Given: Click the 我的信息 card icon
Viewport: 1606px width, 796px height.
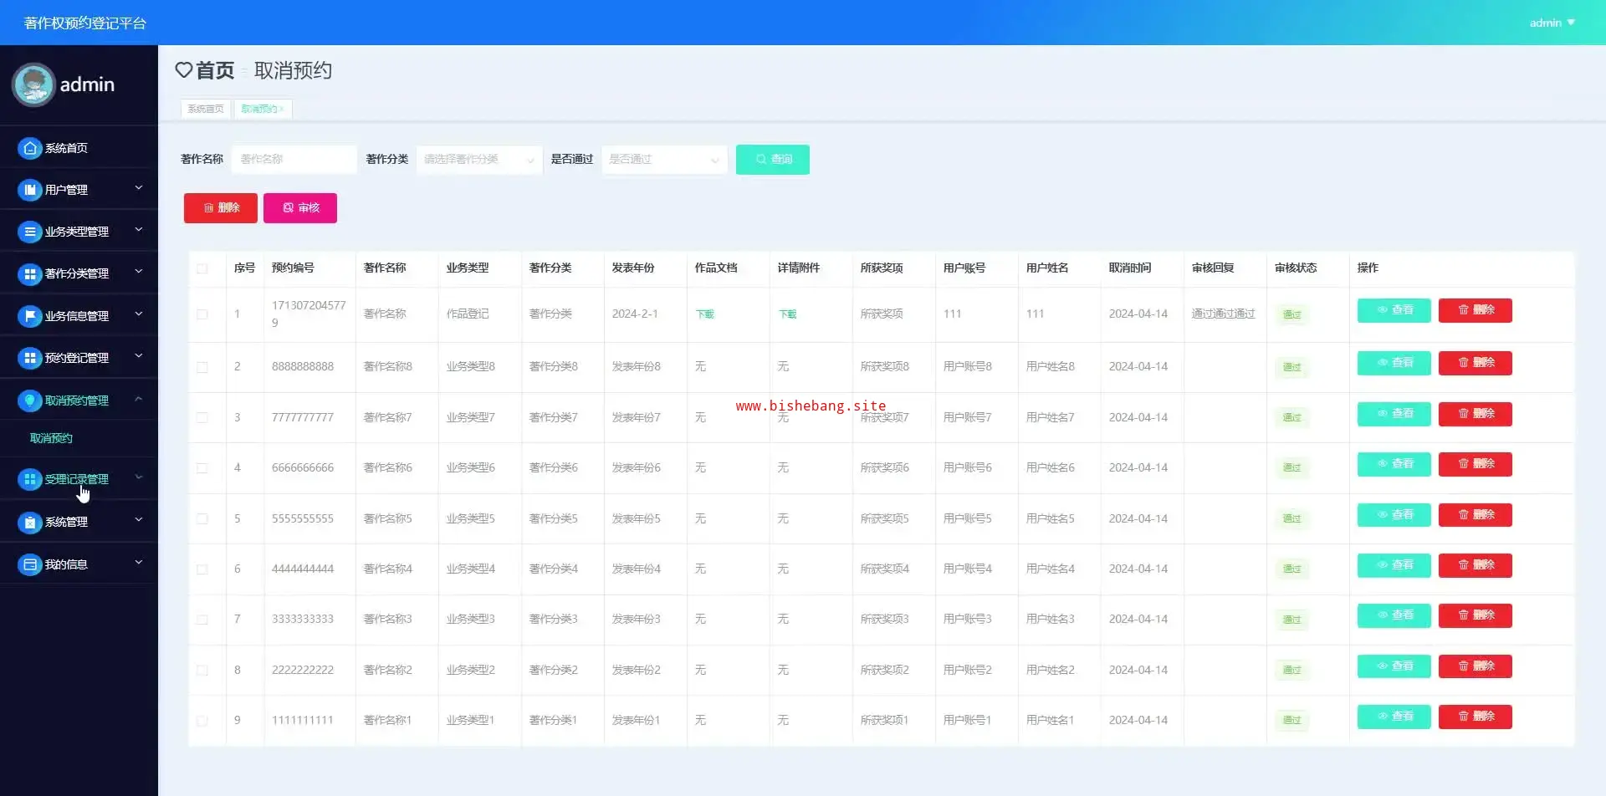Looking at the screenshot, I should pos(30,564).
